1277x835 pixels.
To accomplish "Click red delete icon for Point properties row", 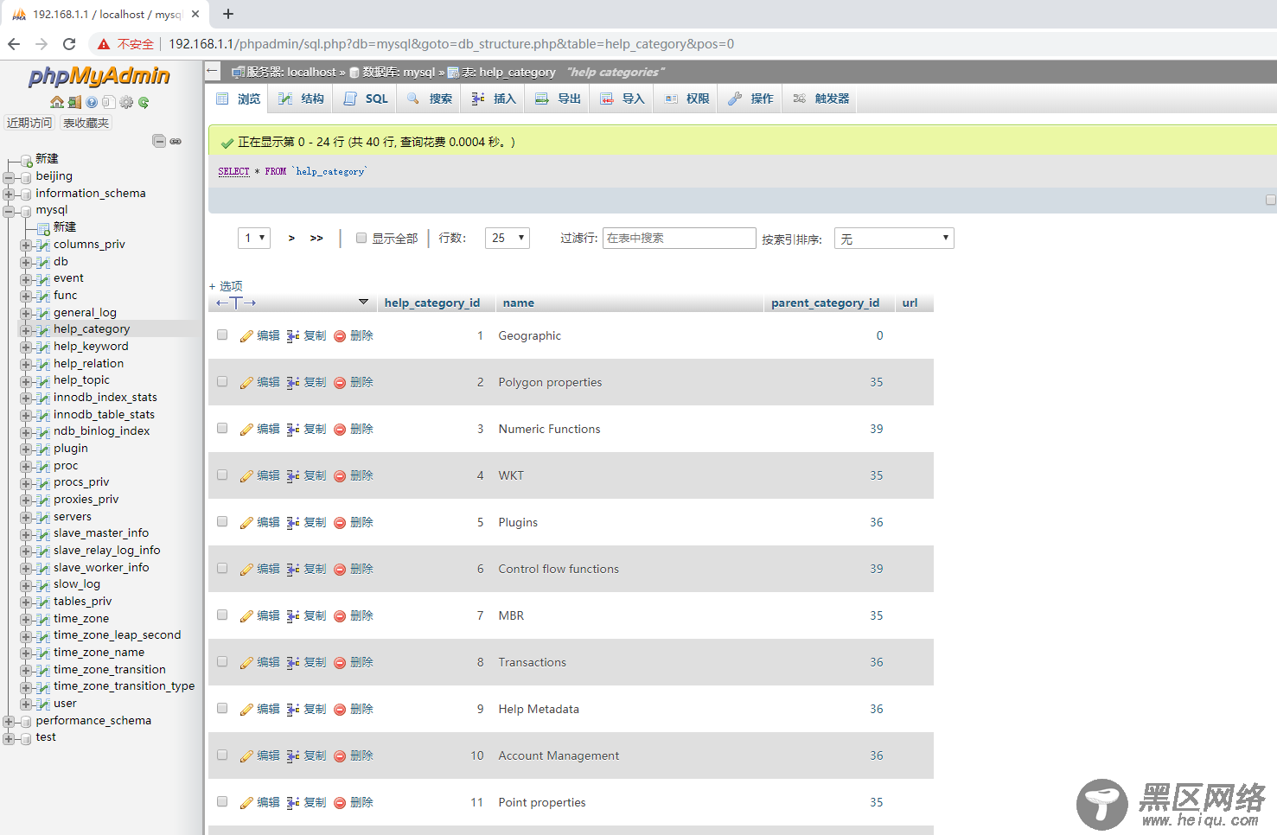I will (x=340, y=803).
